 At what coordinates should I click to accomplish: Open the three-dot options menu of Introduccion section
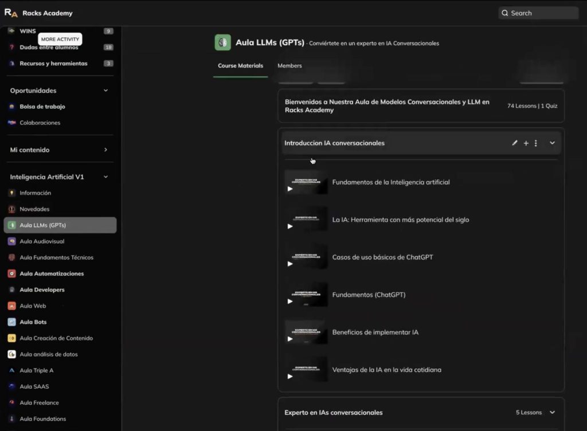click(x=535, y=143)
